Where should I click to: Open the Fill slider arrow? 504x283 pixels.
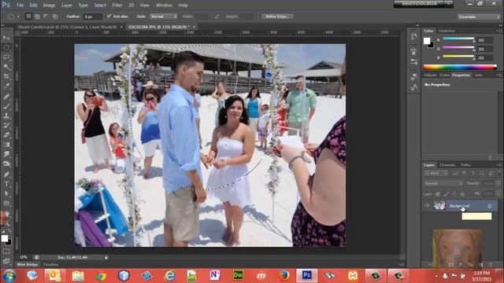pyautogui.click(x=498, y=194)
